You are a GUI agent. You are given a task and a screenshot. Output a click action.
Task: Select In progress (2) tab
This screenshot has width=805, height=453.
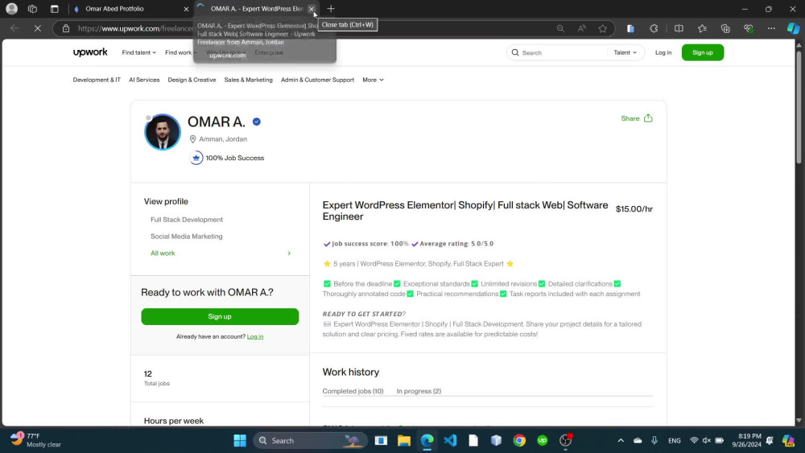coord(419,391)
